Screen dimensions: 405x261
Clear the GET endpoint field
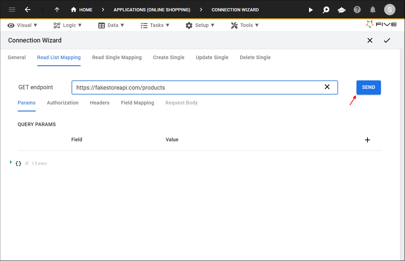327,87
